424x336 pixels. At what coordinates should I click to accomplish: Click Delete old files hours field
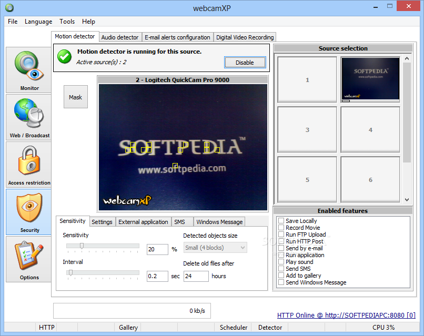(196, 276)
